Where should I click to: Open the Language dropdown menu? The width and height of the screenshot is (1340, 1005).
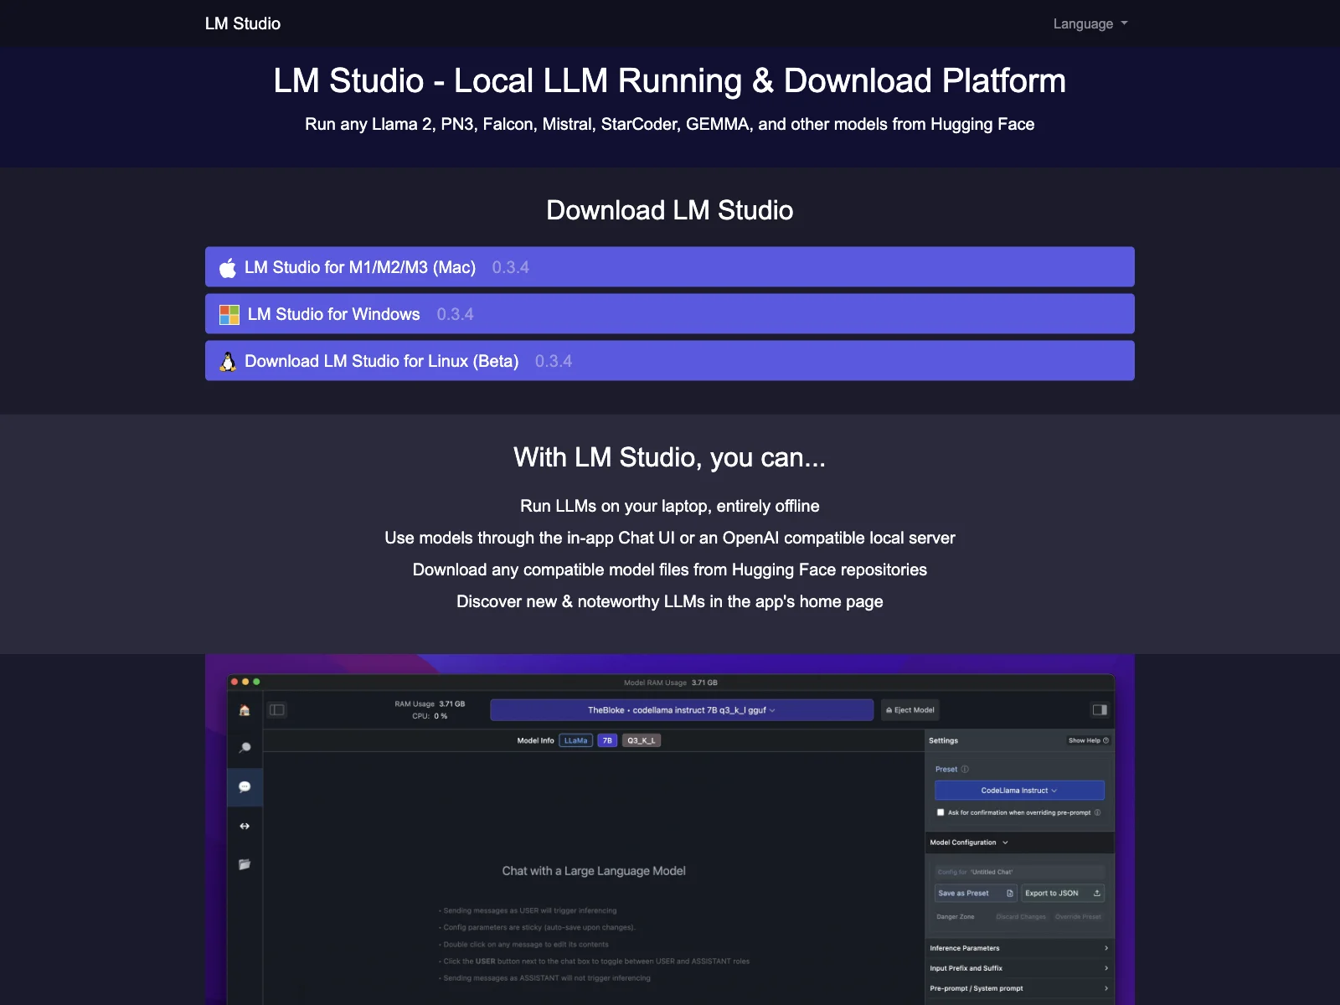1090,23
